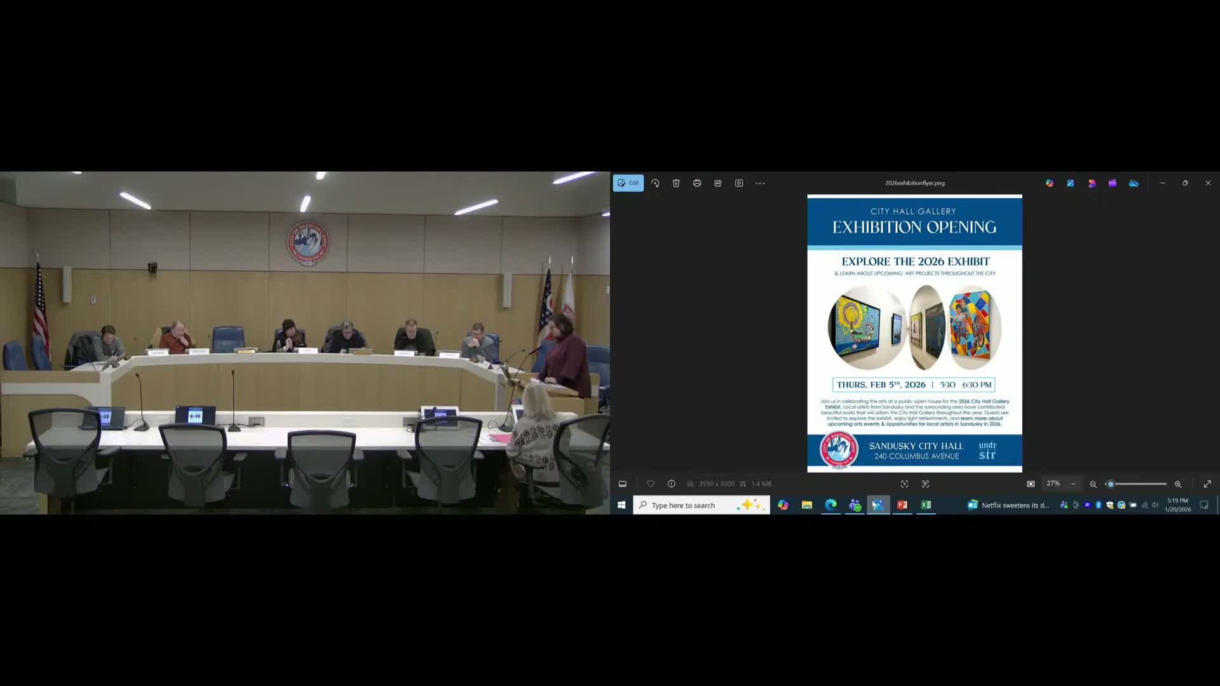The width and height of the screenshot is (1220, 686).
Task: Zoom out with the minus magnifier
Action: [1093, 484]
